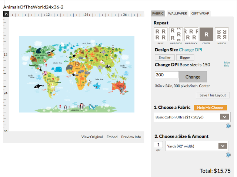Make the design Smaller

(x=164, y=58)
